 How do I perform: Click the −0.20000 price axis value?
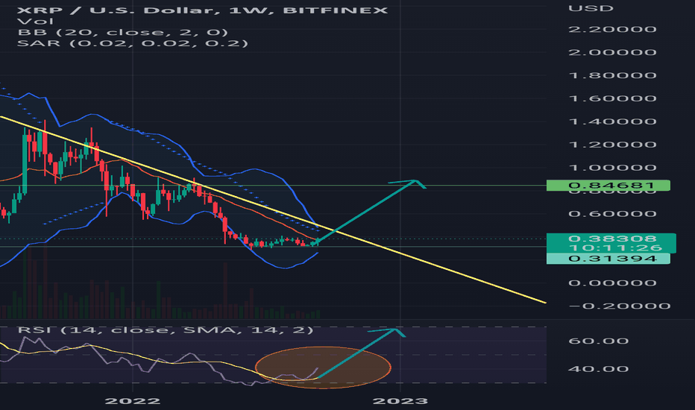click(619, 306)
